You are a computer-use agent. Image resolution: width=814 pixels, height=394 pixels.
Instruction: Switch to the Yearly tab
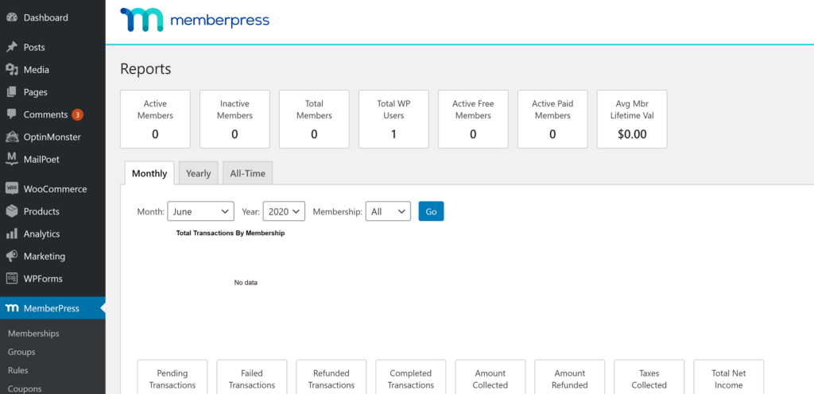(198, 173)
